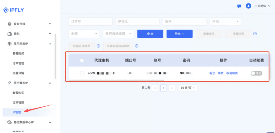Focus the IP地址 input field
275x133 pixels.
137,21
